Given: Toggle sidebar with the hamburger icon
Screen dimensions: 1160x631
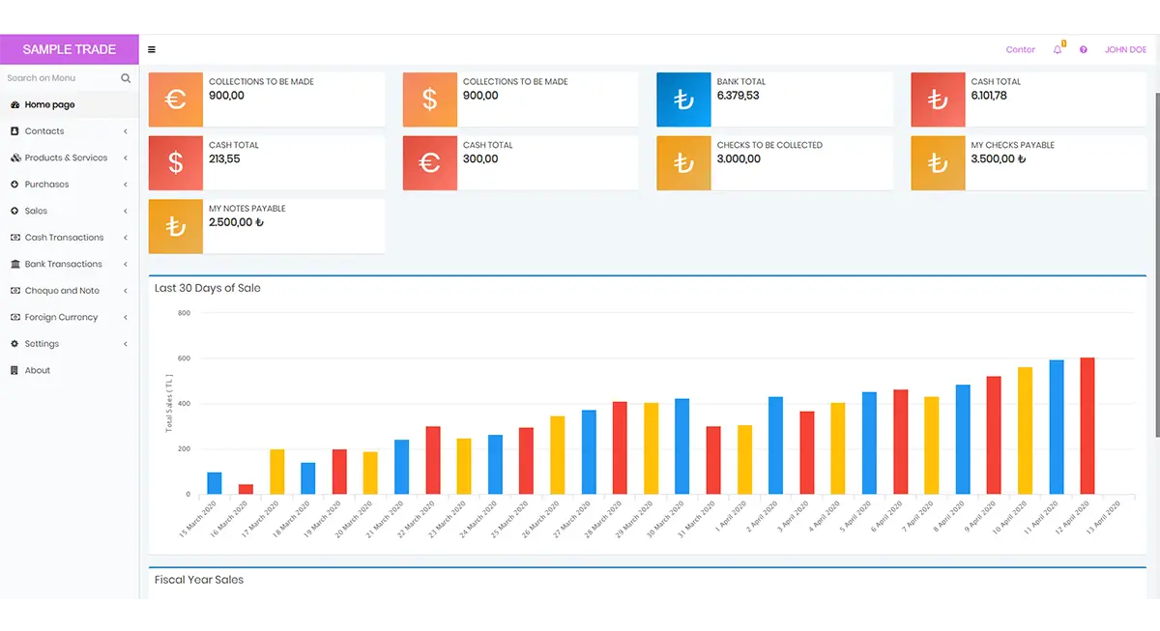Looking at the screenshot, I should [x=152, y=49].
